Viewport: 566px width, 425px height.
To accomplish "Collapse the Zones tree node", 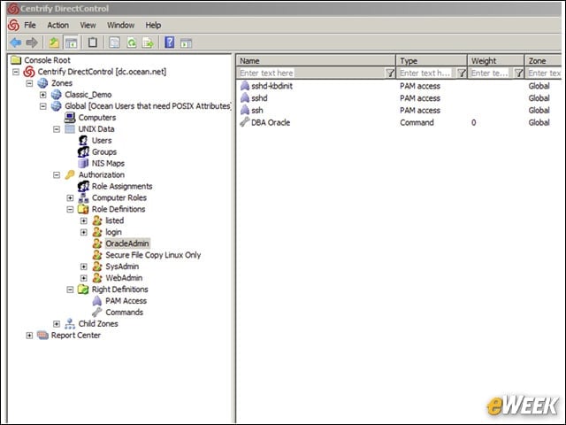I will tap(29, 83).
